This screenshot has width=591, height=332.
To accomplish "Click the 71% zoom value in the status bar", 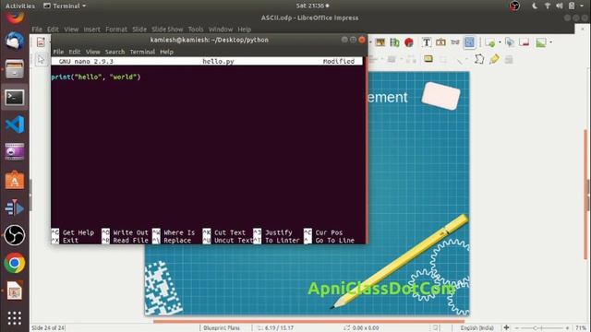I will coord(581,328).
